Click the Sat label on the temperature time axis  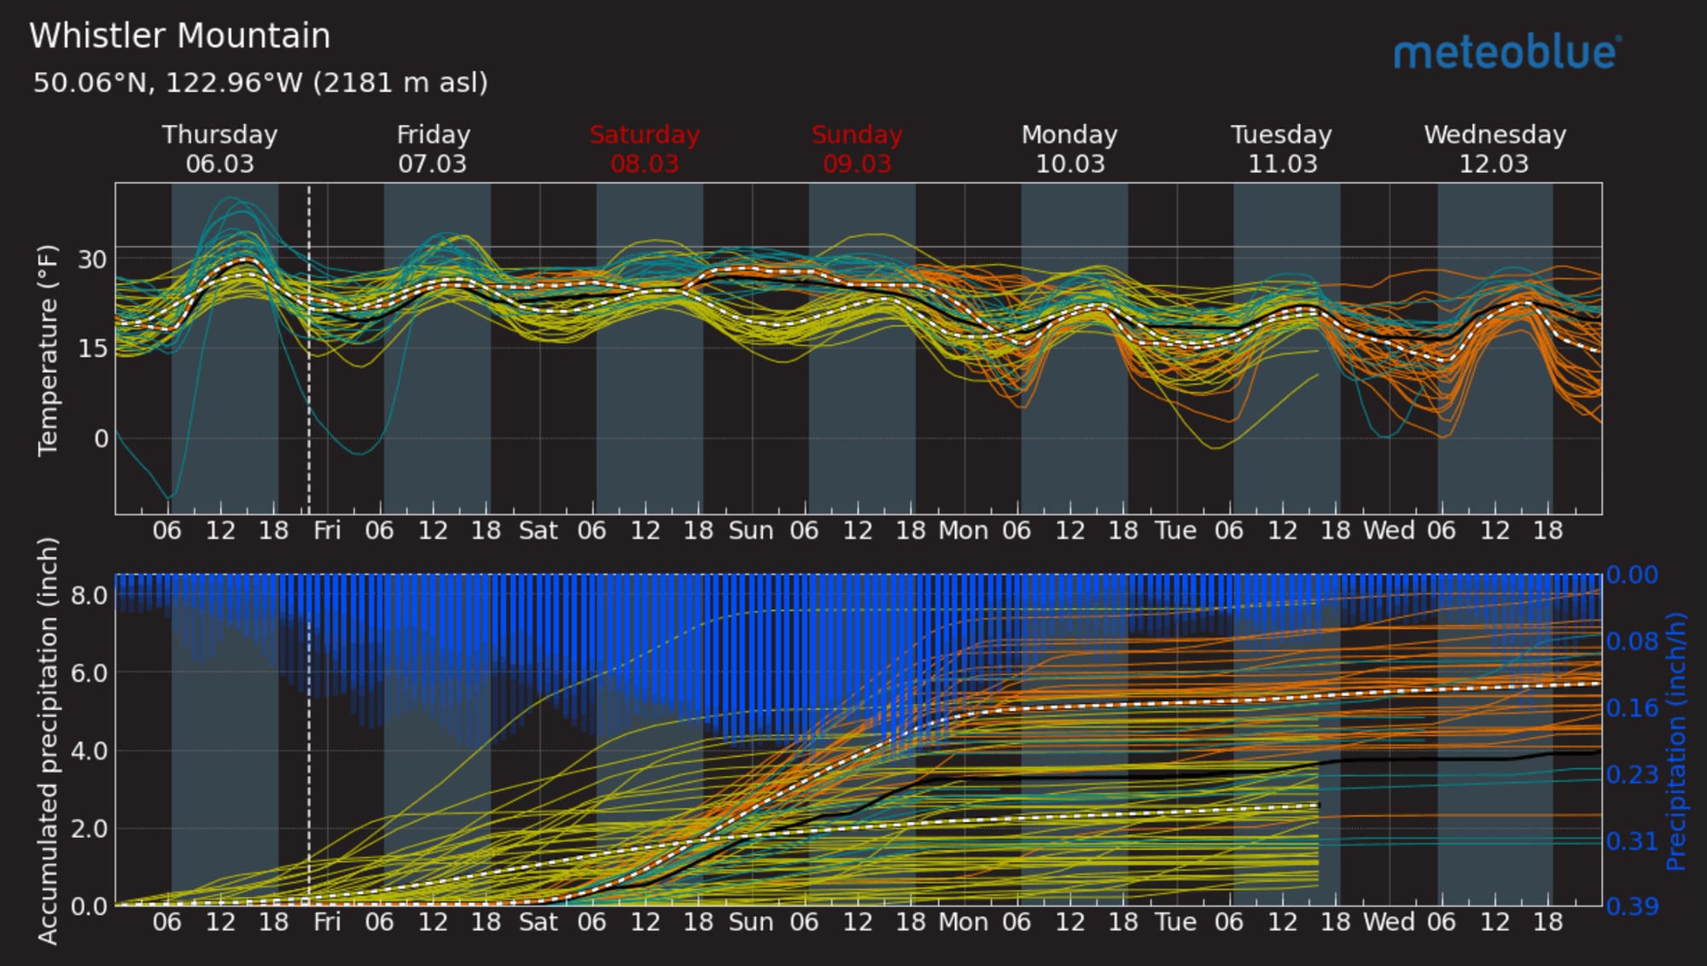click(x=539, y=531)
